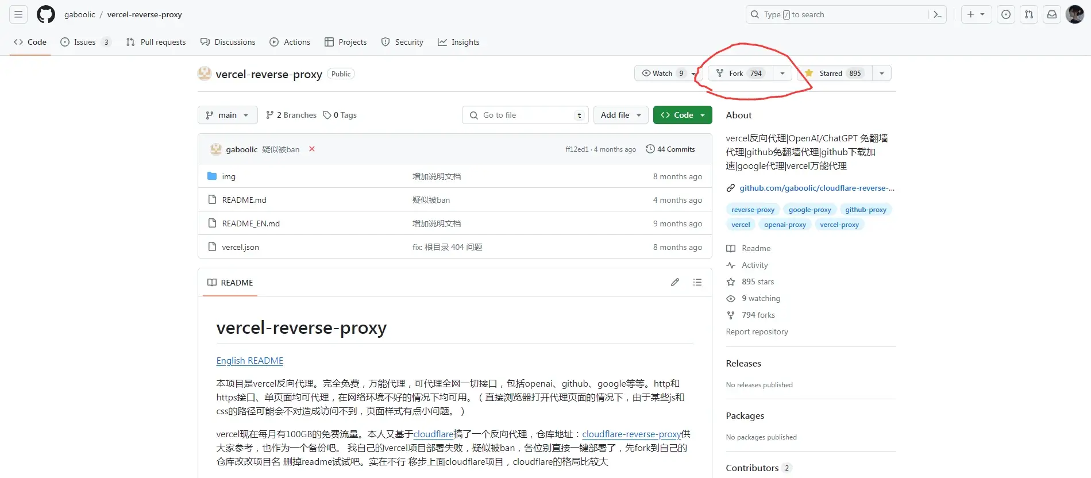Switch to the Issues tab

pos(85,42)
